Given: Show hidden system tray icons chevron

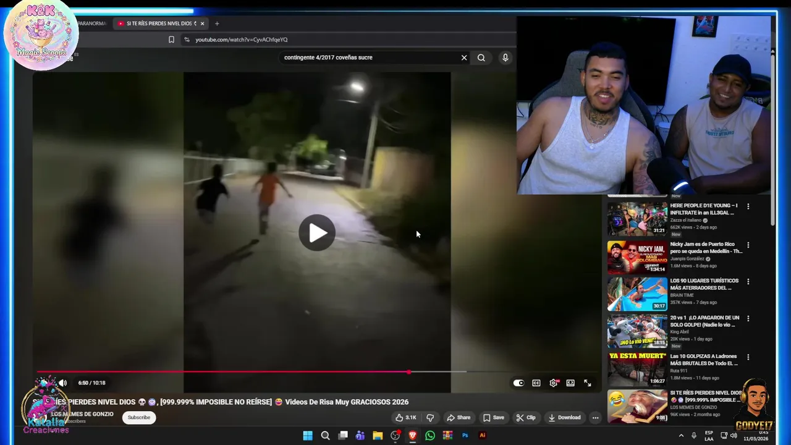Looking at the screenshot, I should (682, 436).
